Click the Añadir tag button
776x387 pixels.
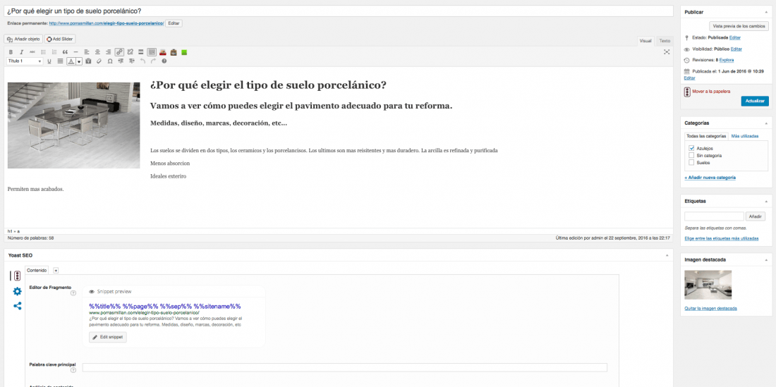click(756, 216)
